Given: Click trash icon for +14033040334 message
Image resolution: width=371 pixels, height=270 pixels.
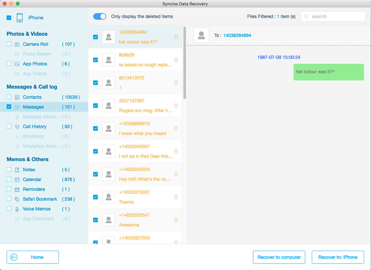Looking at the screenshot, I should pyautogui.click(x=176, y=174).
